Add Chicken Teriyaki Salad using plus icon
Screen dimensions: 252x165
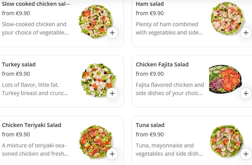point(112,154)
